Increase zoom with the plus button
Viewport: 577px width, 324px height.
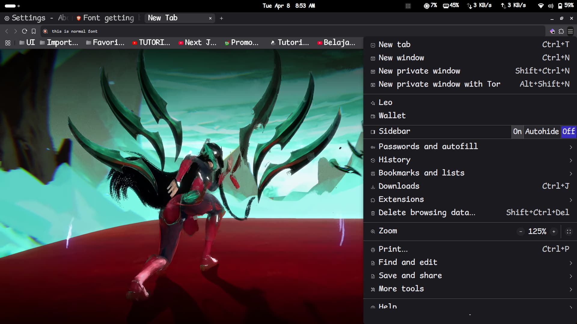tap(554, 232)
